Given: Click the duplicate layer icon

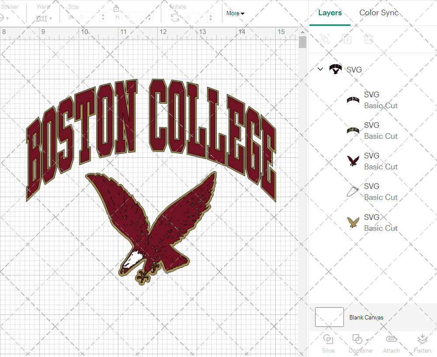Looking at the screenshot, I should (x=347, y=39).
